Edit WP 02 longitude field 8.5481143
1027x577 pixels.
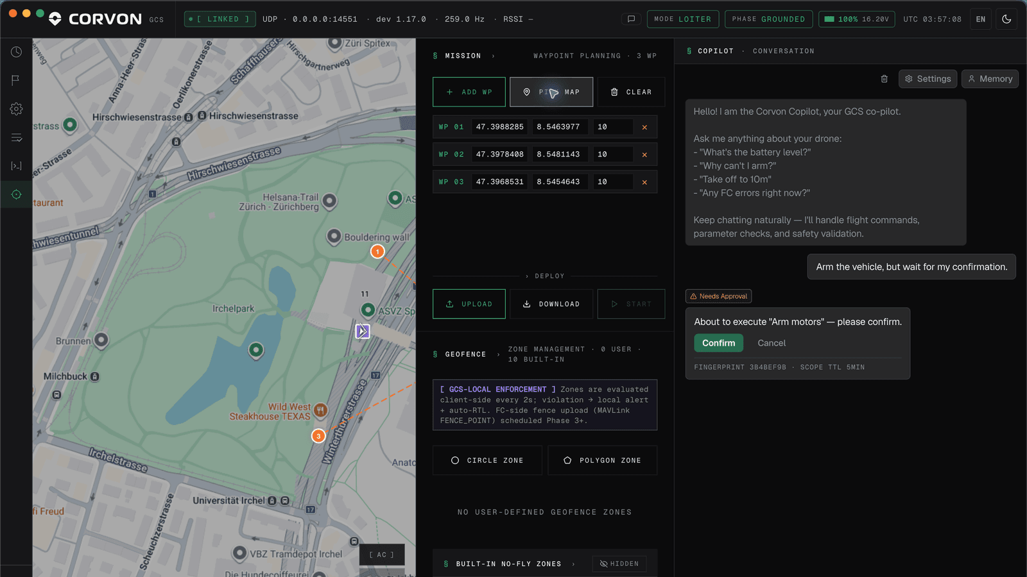pos(561,155)
